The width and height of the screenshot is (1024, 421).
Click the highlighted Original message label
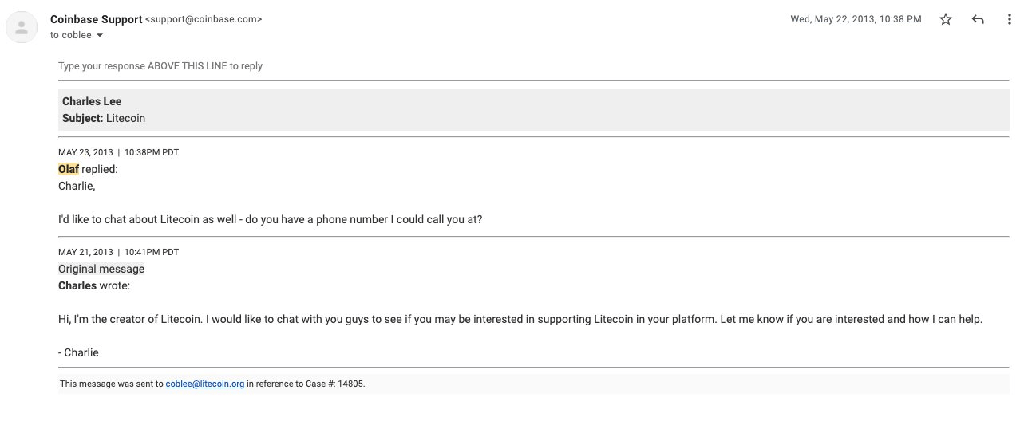(x=101, y=269)
